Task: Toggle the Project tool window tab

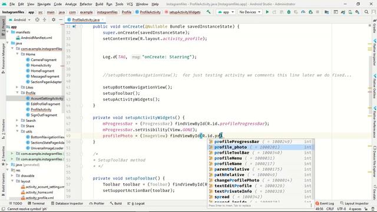Action: click(x=3, y=27)
